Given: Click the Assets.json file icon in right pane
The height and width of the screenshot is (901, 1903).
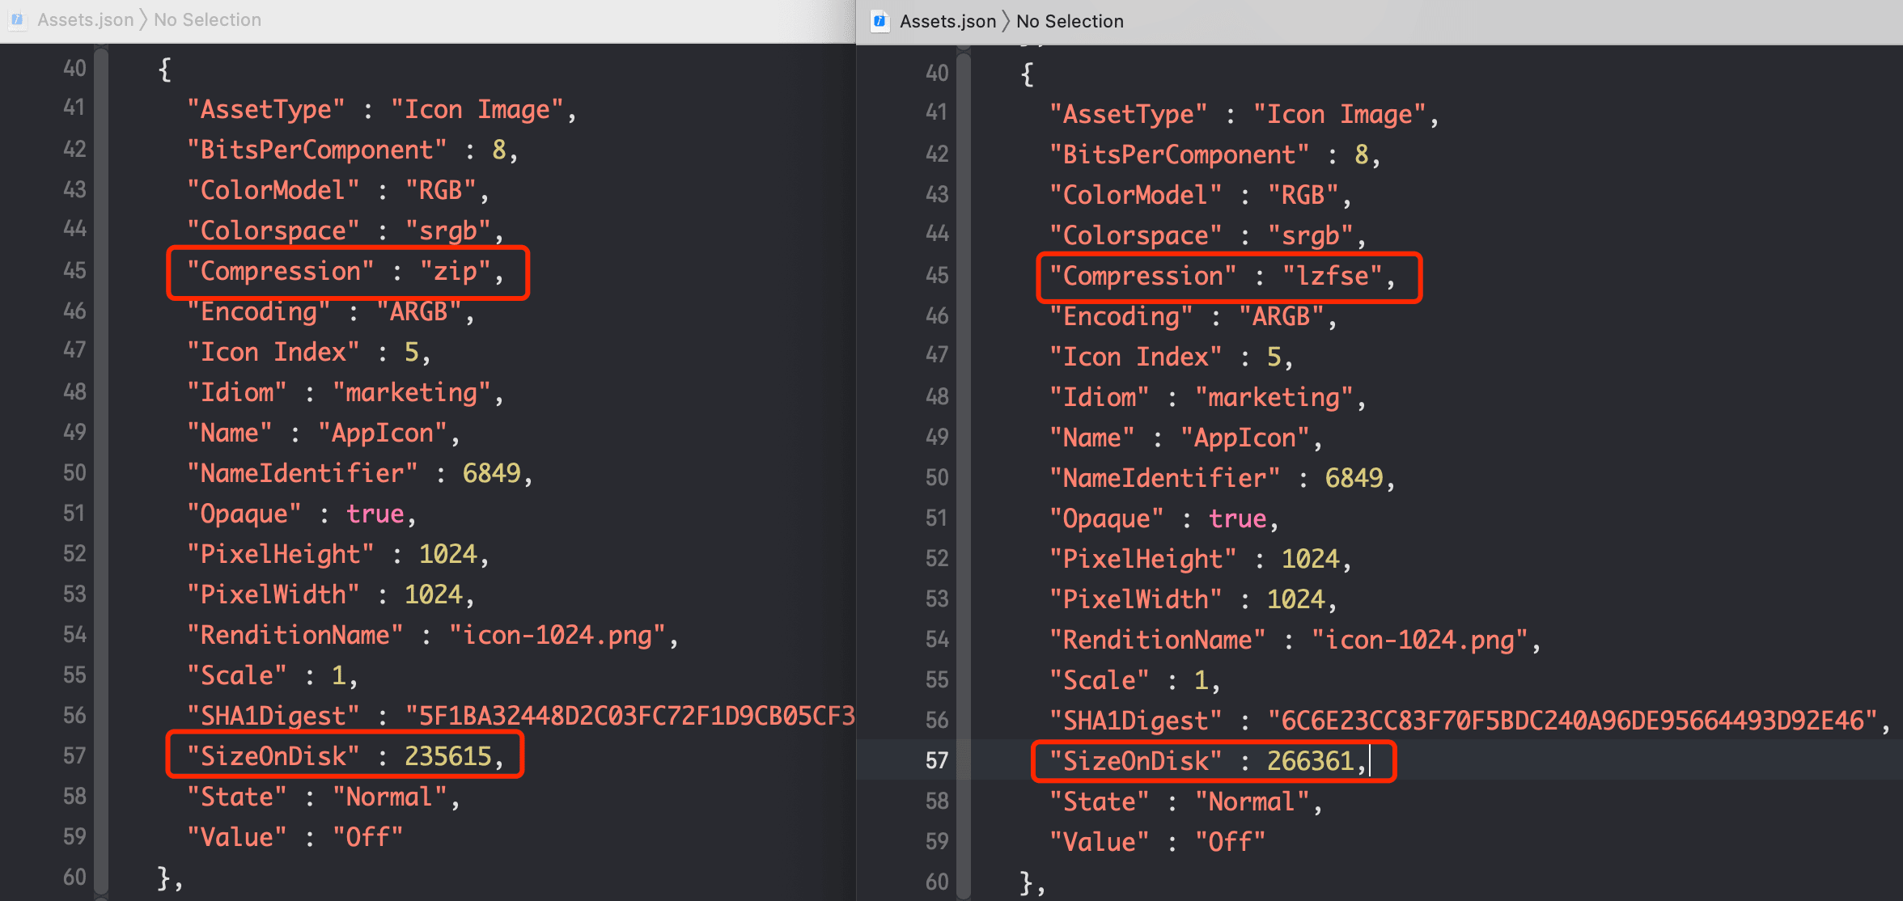Looking at the screenshot, I should coord(879,21).
